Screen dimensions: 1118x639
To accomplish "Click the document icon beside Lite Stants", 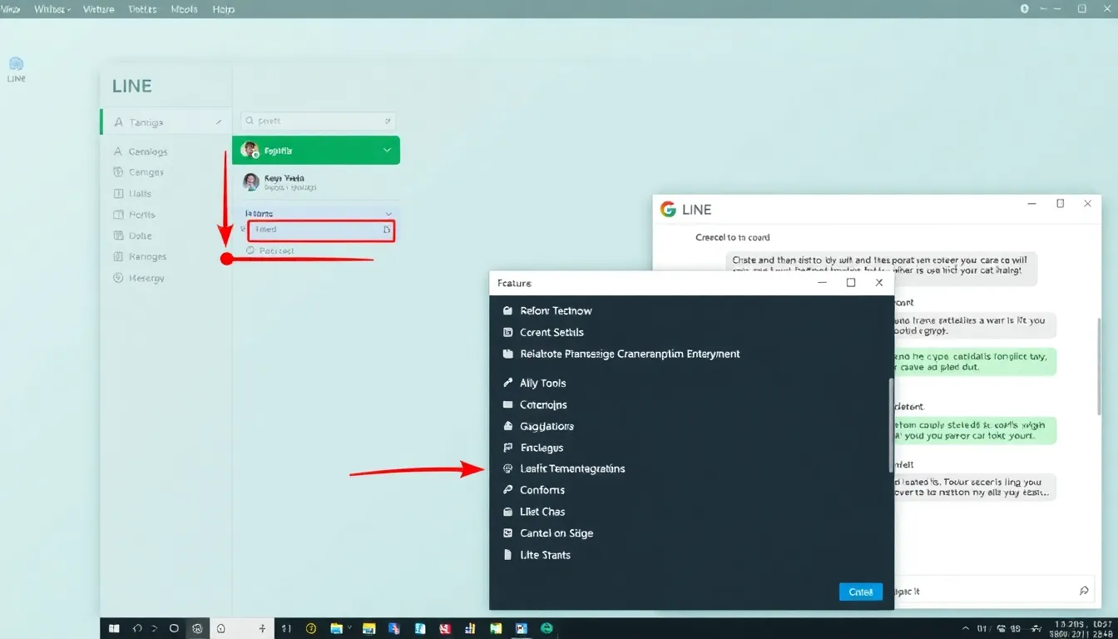I will coord(508,555).
